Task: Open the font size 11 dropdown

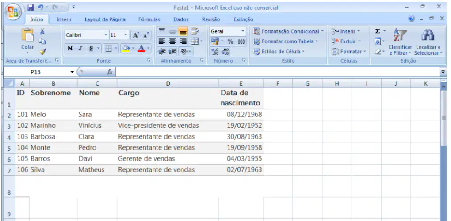Action: (126, 35)
